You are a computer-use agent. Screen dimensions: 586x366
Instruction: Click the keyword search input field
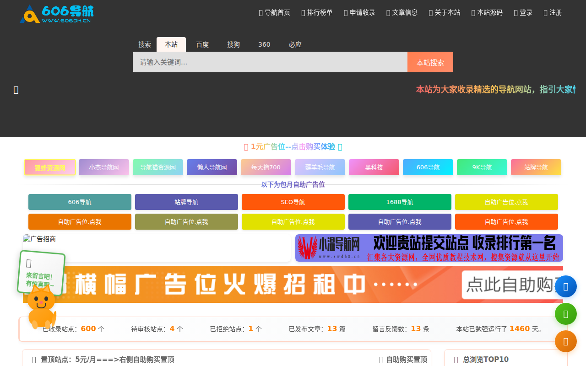[x=270, y=62]
